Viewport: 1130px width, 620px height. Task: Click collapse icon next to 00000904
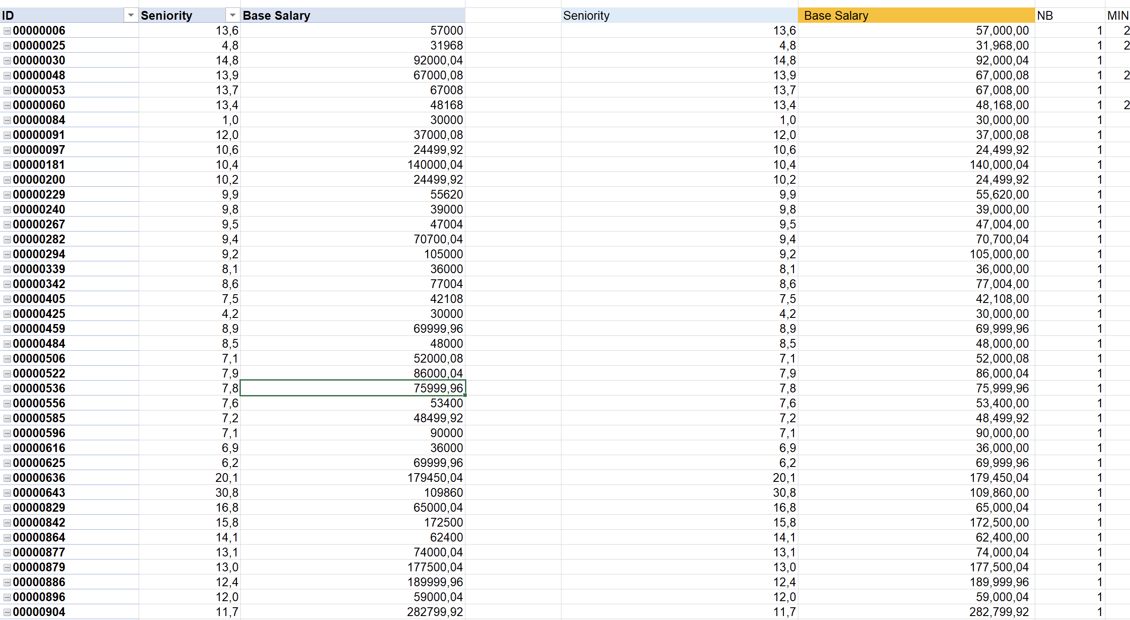click(x=7, y=612)
